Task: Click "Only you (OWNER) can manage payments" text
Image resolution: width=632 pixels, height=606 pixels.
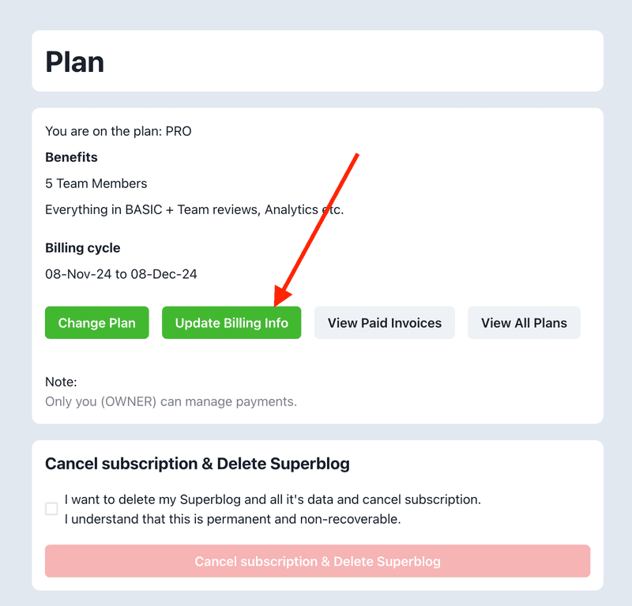Action: click(x=171, y=401)
